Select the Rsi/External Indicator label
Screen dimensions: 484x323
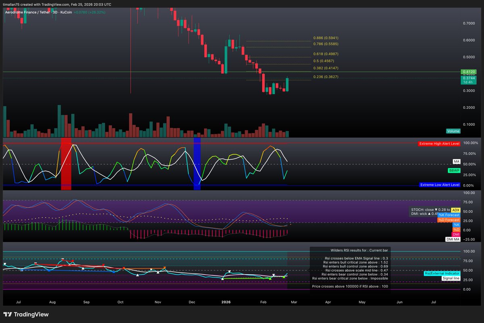442,273
